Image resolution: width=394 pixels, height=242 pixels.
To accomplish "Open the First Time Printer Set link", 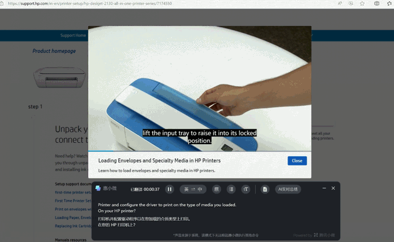I will point(73,201).
